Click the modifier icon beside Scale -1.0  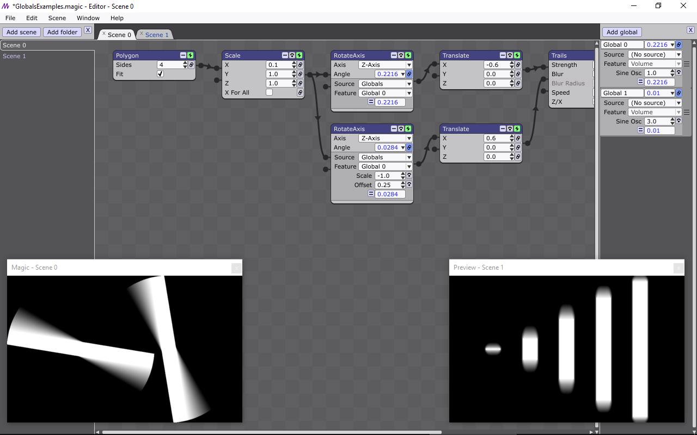coord(409,176)
